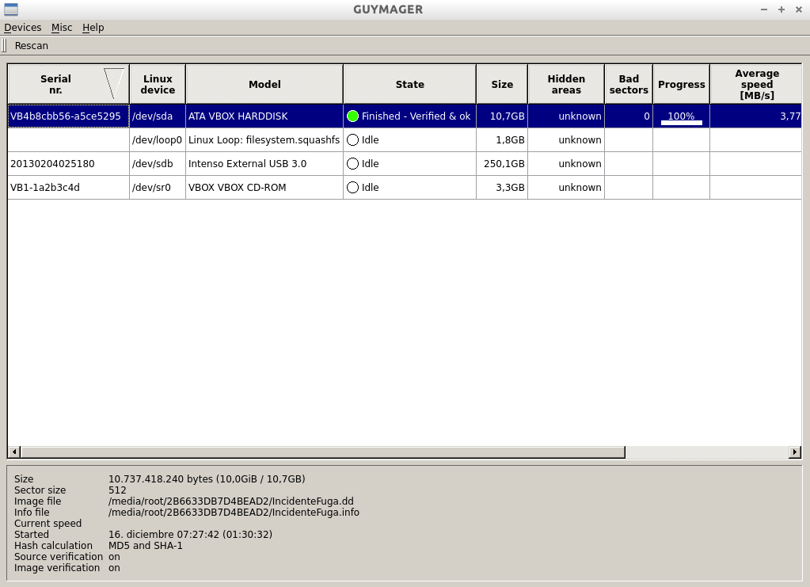Image resolution: width=810 pixels, height=587 pixels.
Task: Click the 100% progress bar of /dev/sda
Action: click(x=681, y=117)
